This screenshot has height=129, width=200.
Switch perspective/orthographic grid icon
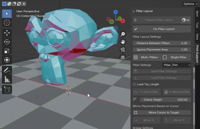[123, 57]
